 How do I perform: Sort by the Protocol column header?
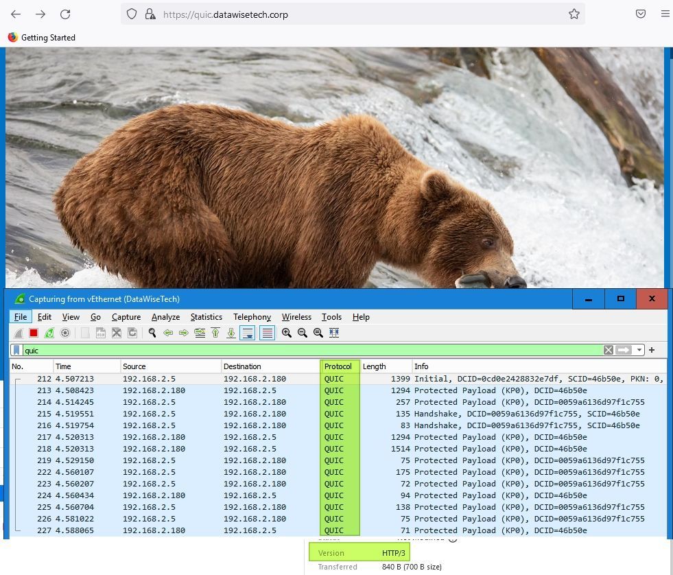(340, 366)
